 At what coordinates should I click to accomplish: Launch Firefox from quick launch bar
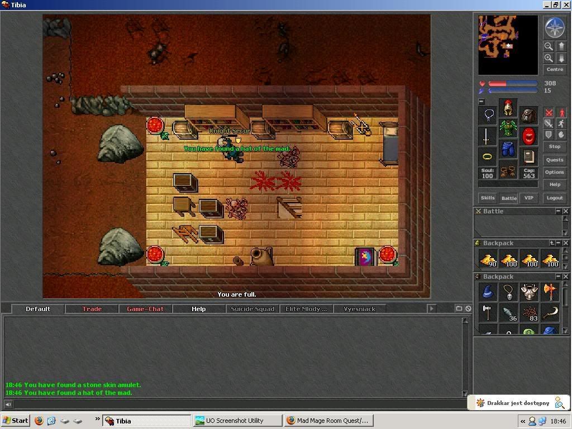pyautogui.click(x=39, y=421)
